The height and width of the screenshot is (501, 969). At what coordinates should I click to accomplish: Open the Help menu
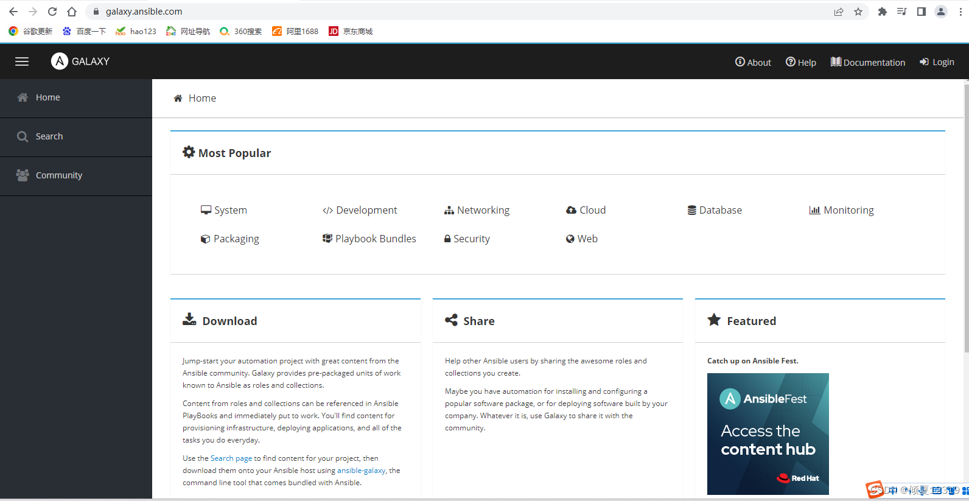click(x=801, y=62)
